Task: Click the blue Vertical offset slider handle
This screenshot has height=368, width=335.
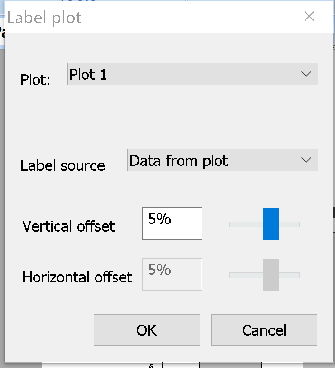Action: [x=271, y=224]
